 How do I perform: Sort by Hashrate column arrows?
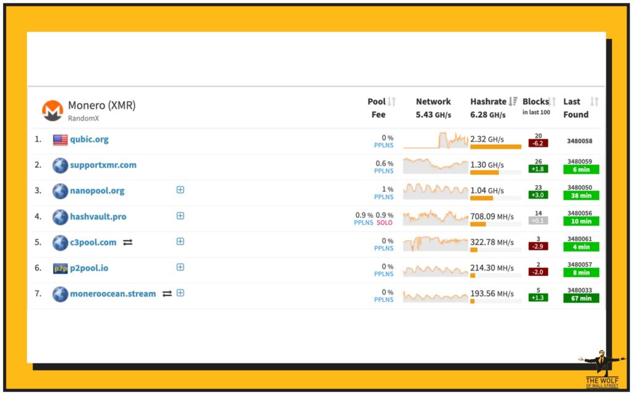click(512, 102)
